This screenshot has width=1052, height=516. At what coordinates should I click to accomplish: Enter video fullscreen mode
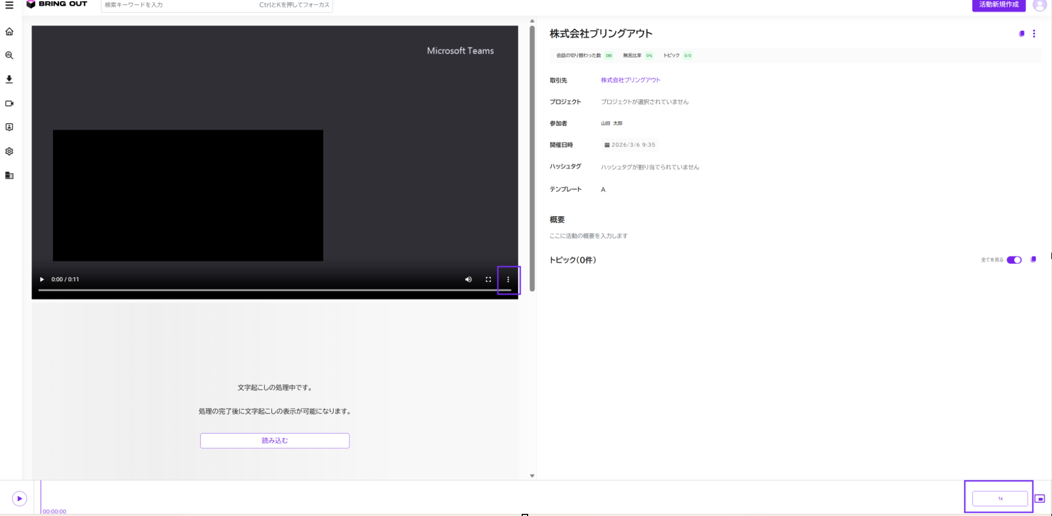click(x=488, y=280)
